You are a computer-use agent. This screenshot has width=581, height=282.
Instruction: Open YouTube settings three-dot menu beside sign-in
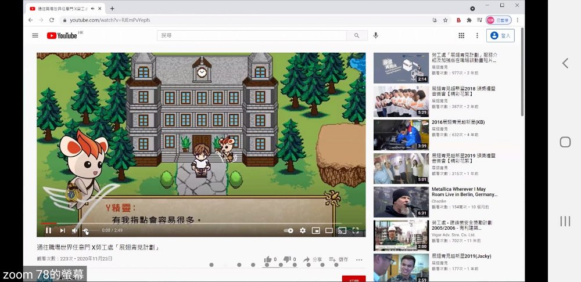click(x=477, y=35)
